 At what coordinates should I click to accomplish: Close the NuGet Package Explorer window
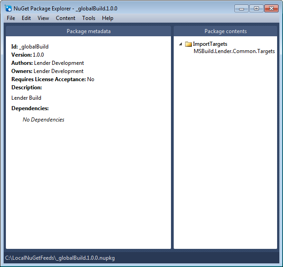[271, 8]
